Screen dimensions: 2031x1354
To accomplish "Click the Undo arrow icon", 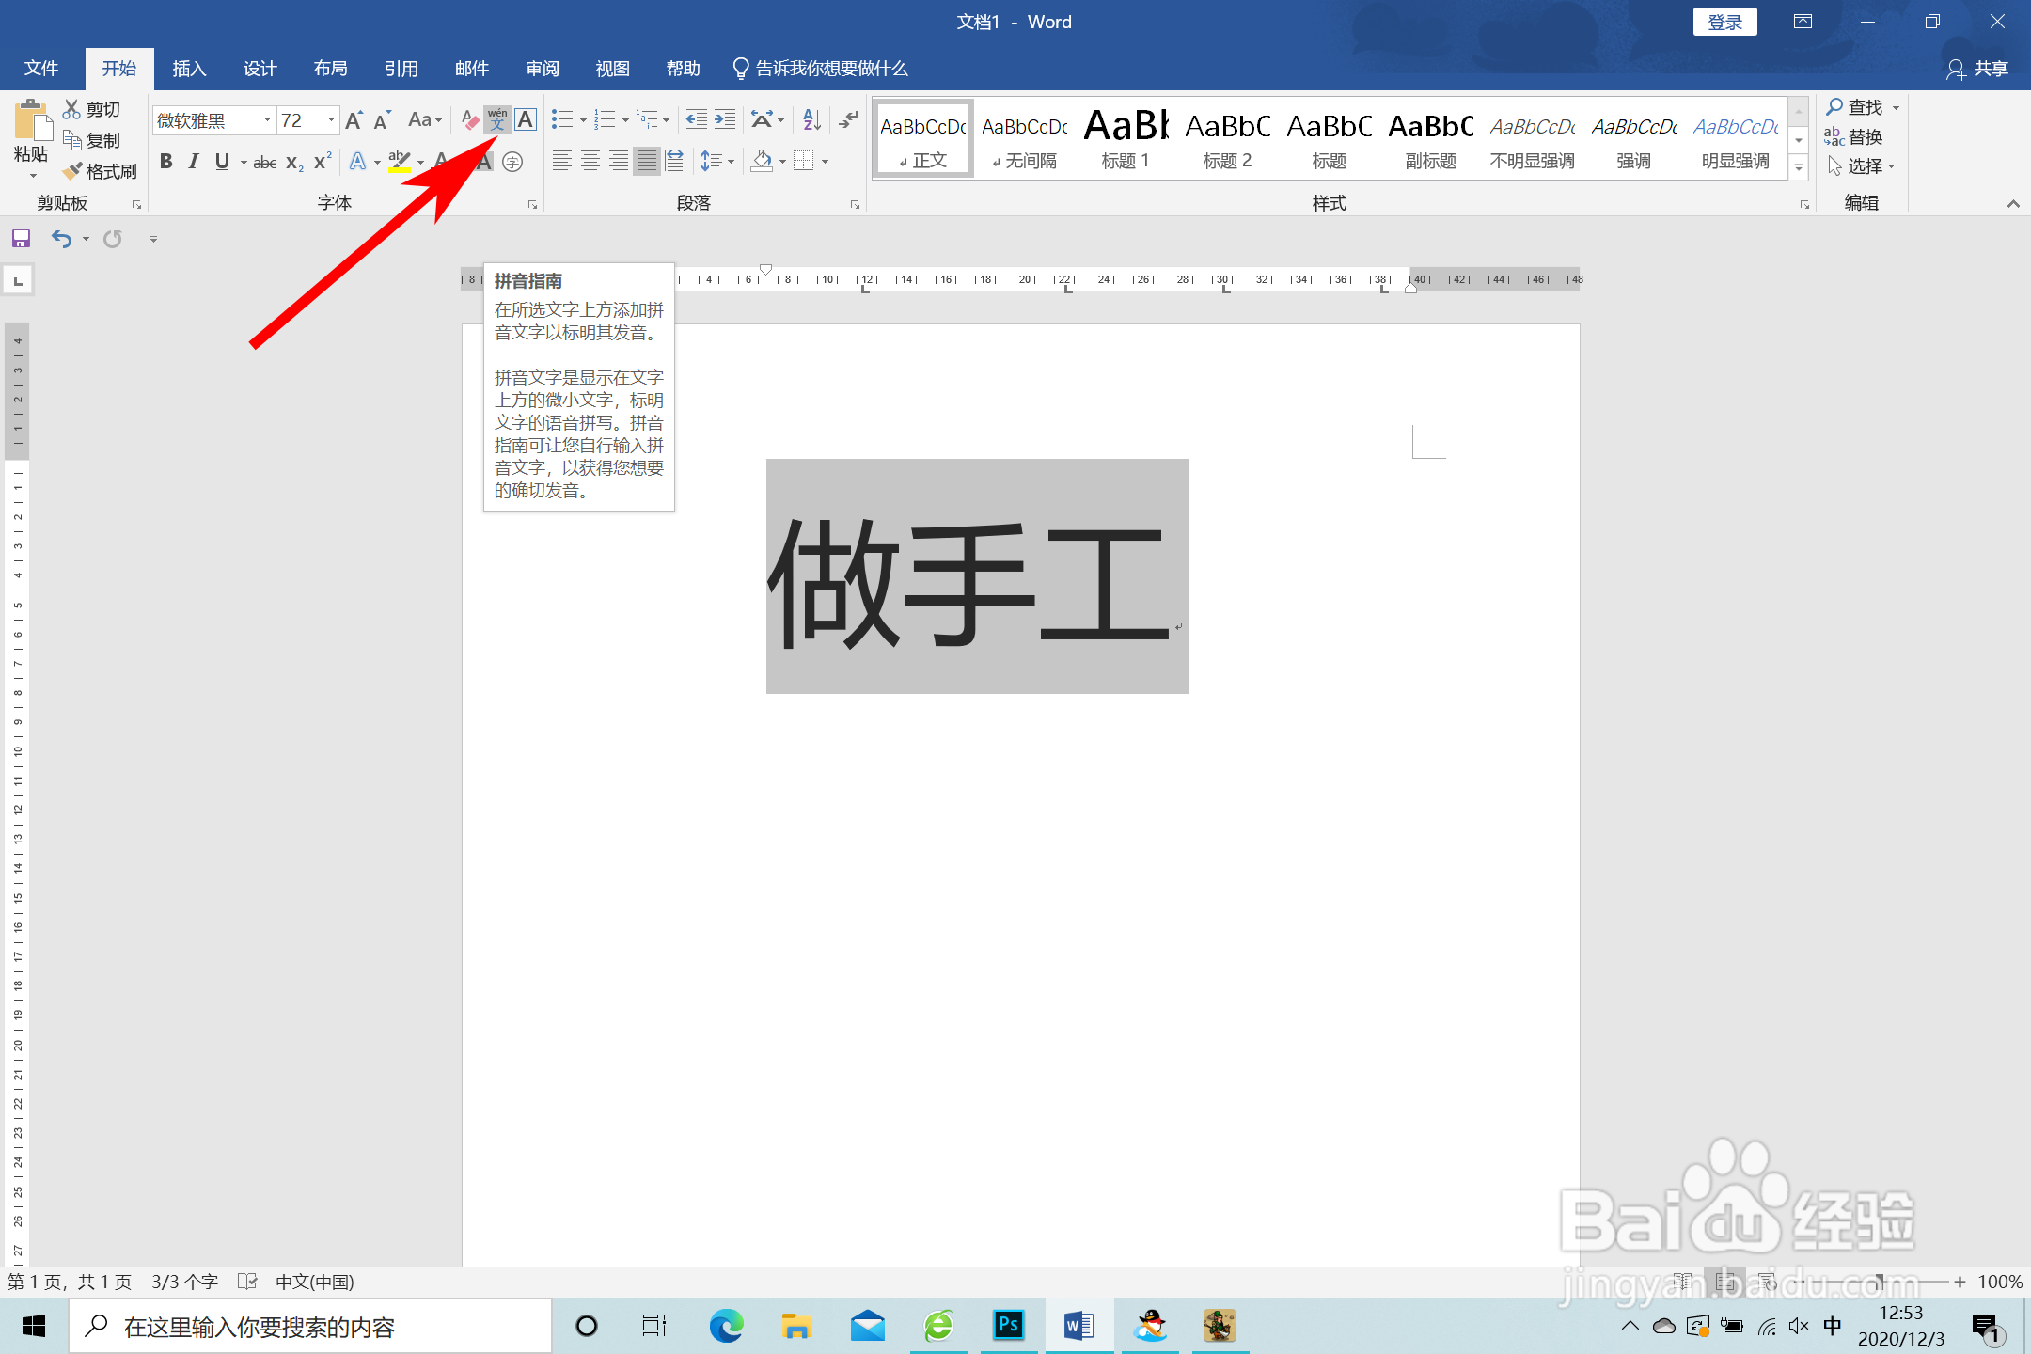I will 61,239.
